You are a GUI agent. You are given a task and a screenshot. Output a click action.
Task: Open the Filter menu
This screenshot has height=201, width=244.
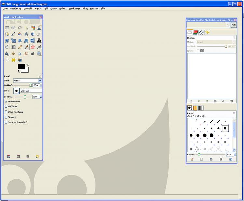[x=85, y=9]
